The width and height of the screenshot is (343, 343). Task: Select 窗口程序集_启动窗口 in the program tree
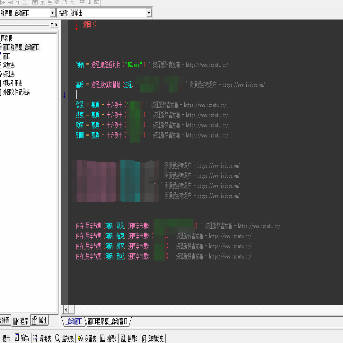click(21, 47)
